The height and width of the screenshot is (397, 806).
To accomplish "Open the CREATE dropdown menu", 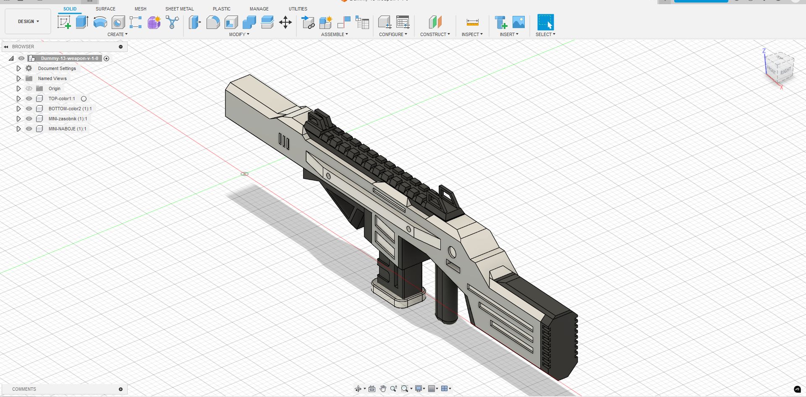I will (118, 34).
